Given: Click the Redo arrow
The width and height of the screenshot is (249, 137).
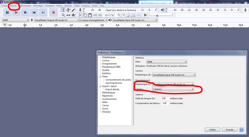Looking at the screenshot, I should point(112,15).
